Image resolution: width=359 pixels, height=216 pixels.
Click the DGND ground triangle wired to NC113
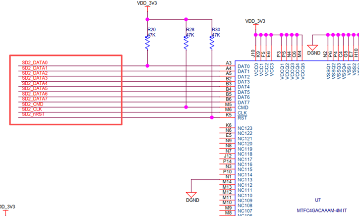(x=191, y=195)
